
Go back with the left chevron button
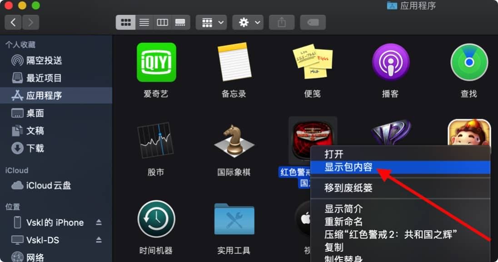(x=13, y=23)
